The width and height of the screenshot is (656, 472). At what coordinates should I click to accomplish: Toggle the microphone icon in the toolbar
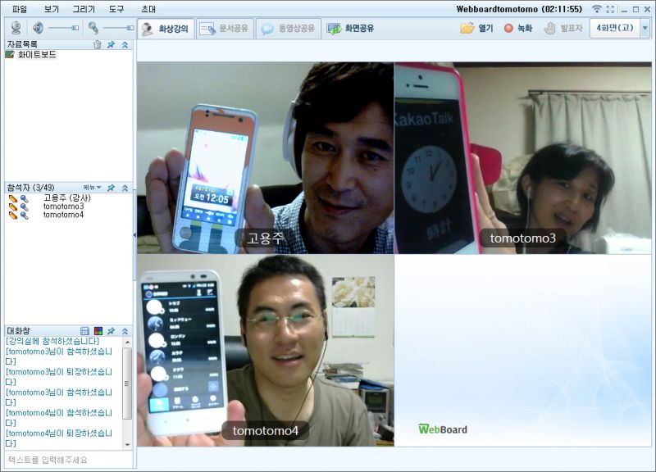pyautogui.click(x=93, y=28)
